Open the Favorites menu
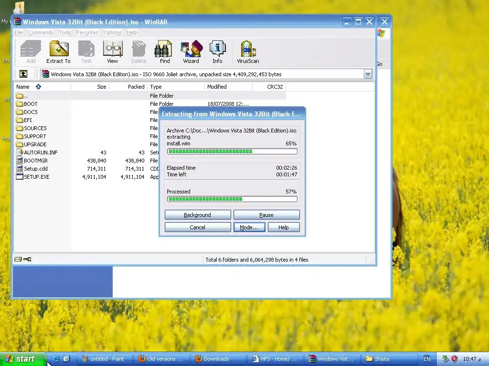The height and width of the screenshot is (366, 489). (87, 32)
